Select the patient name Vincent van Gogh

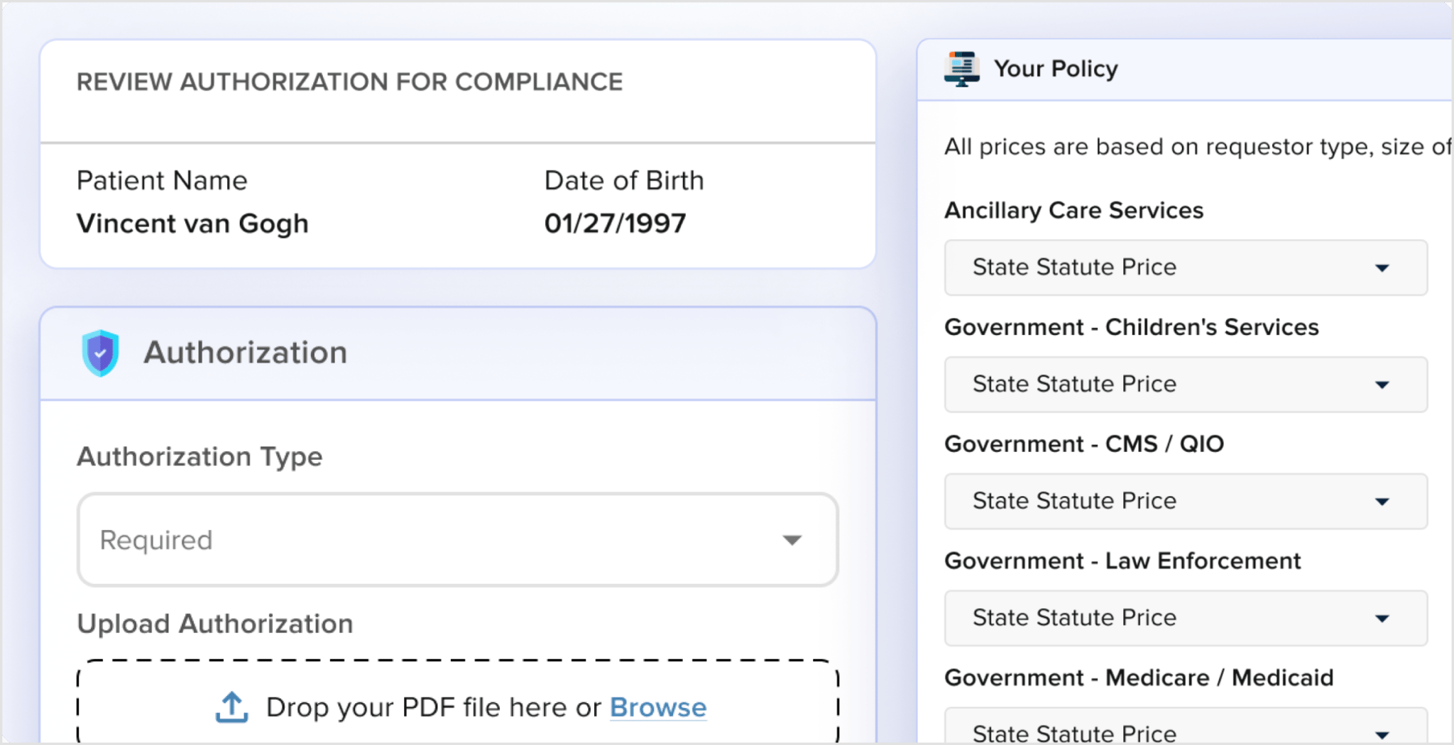[x=192, y=223]
